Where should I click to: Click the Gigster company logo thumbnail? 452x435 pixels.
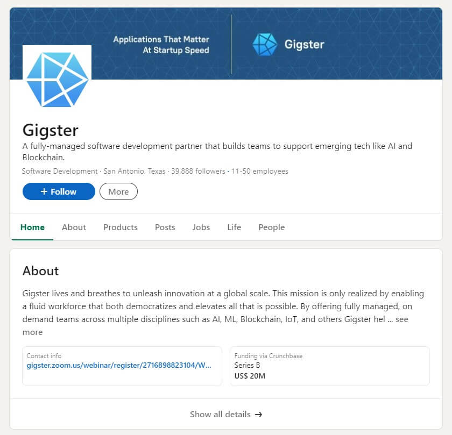(57, 79)
